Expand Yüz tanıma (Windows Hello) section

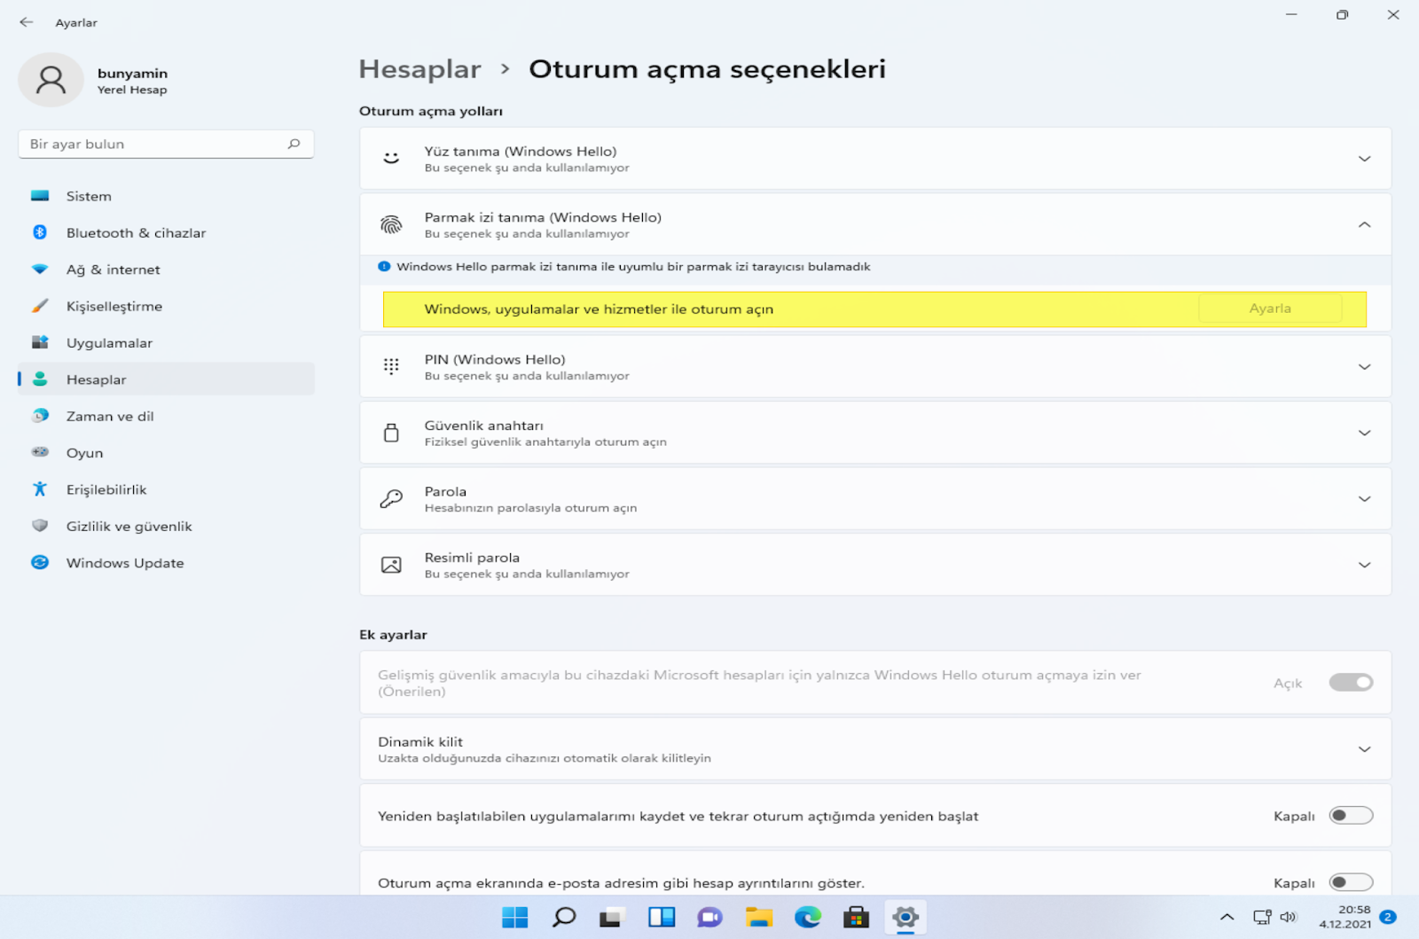[1364, 159]
